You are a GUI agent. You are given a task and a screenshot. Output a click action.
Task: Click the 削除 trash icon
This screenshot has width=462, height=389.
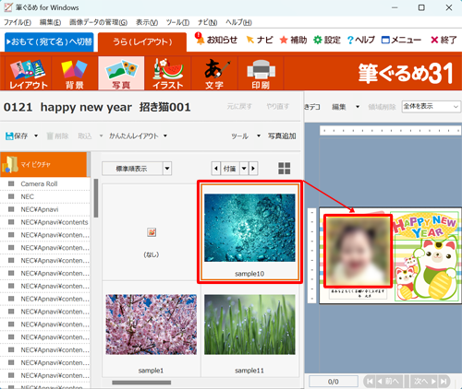tap(50, 136)
